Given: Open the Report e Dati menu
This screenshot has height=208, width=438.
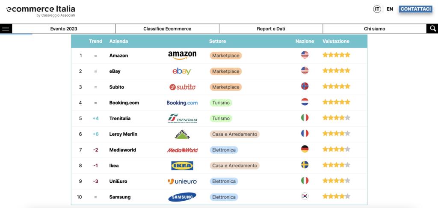Looking at the screenshot, I should point(271,29).
